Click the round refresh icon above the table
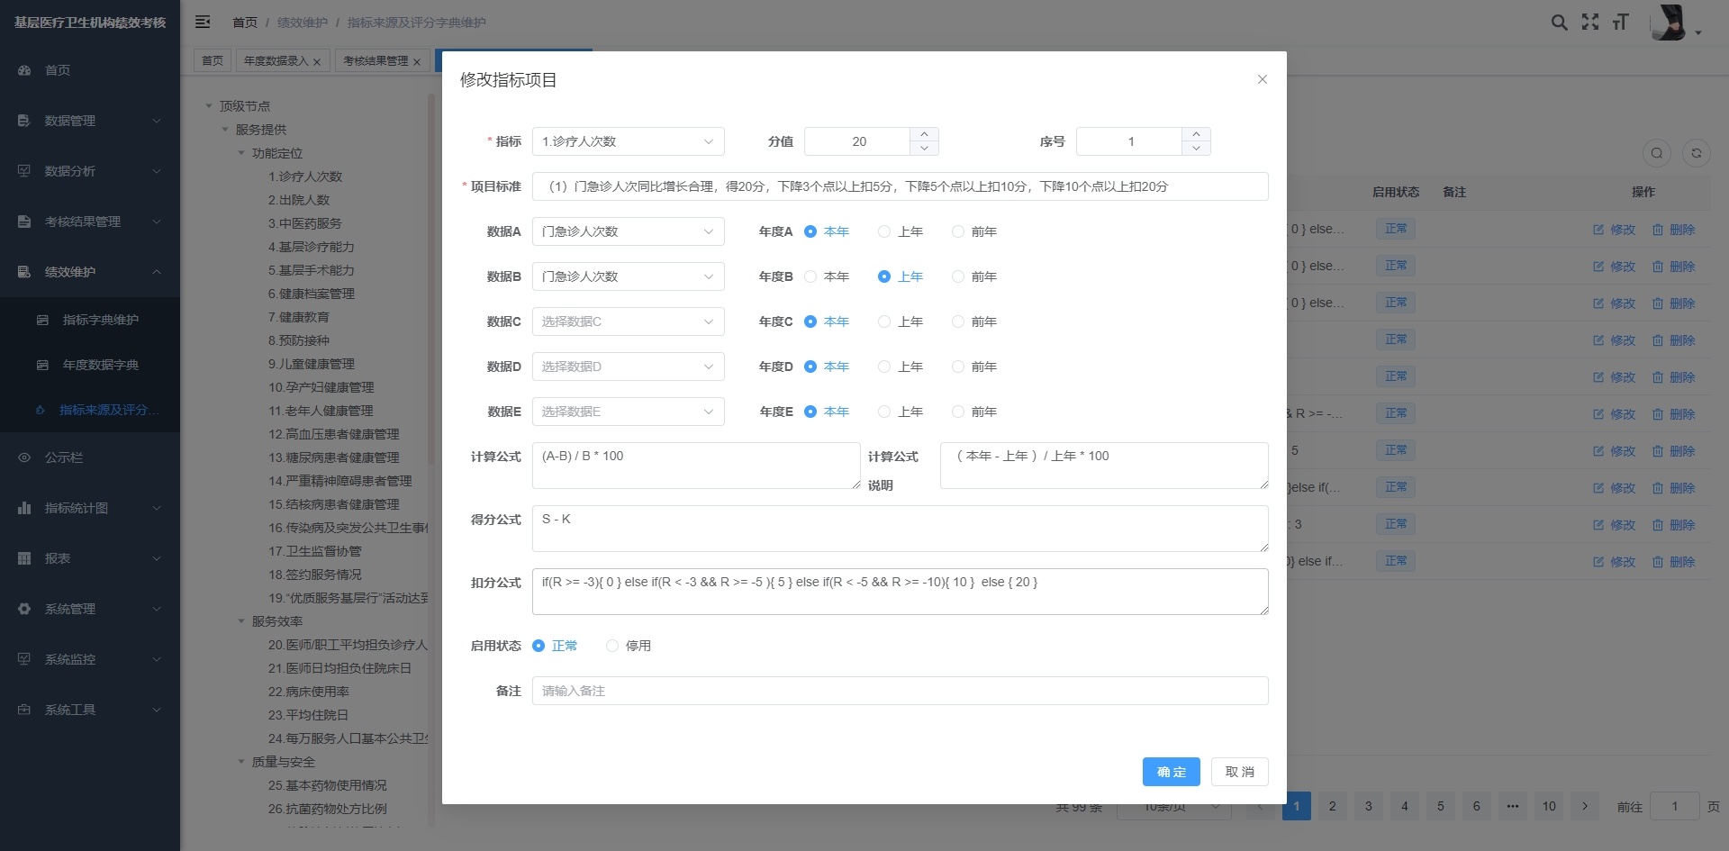Viewport: 1729px width, 851px height. tap(1697, 153)
